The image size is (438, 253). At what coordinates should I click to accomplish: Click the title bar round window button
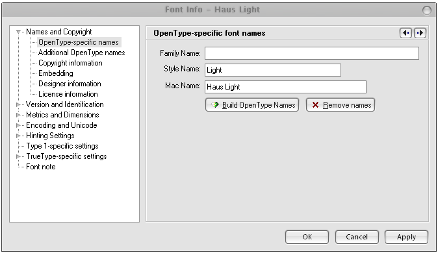(x=426, y=10)
